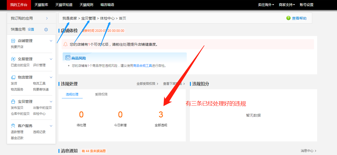Click the 商品风险 heading

click(x=79, y=58)
